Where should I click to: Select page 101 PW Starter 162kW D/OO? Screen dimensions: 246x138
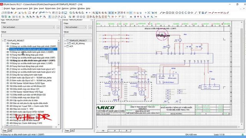click(x=27, y=84)
